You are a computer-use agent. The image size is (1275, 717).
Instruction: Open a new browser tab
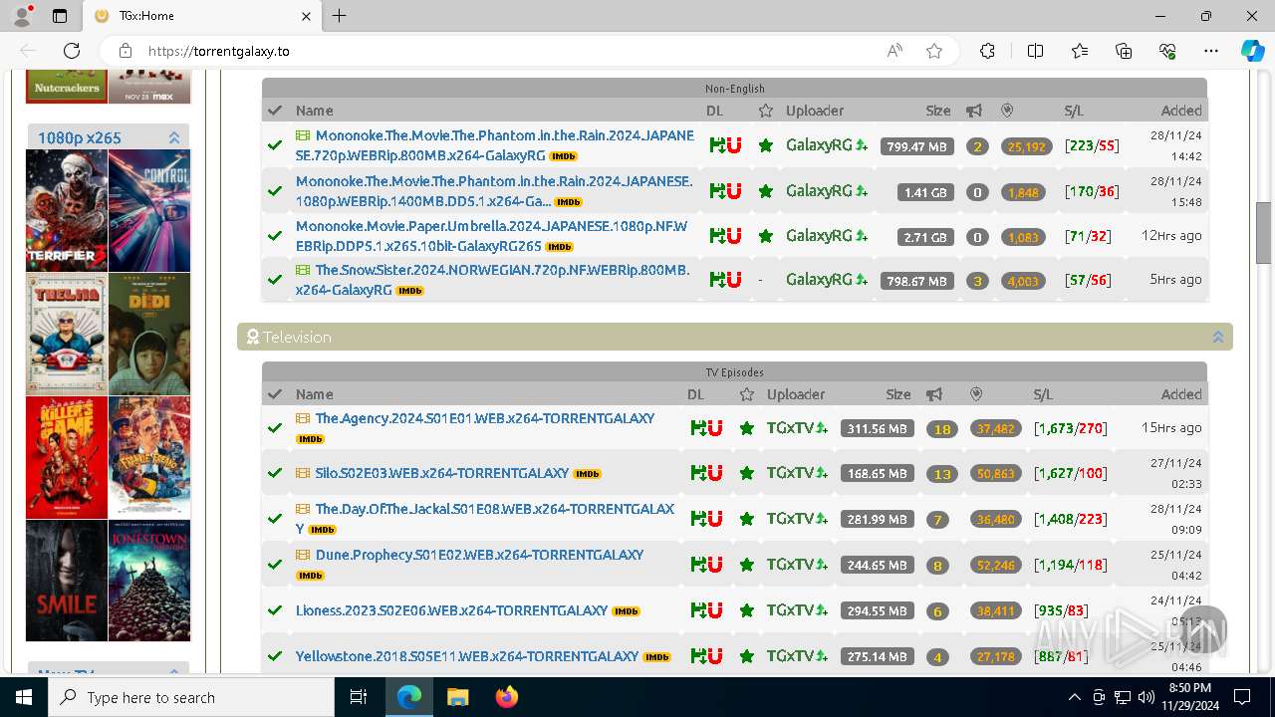click(x=339, y=16)
